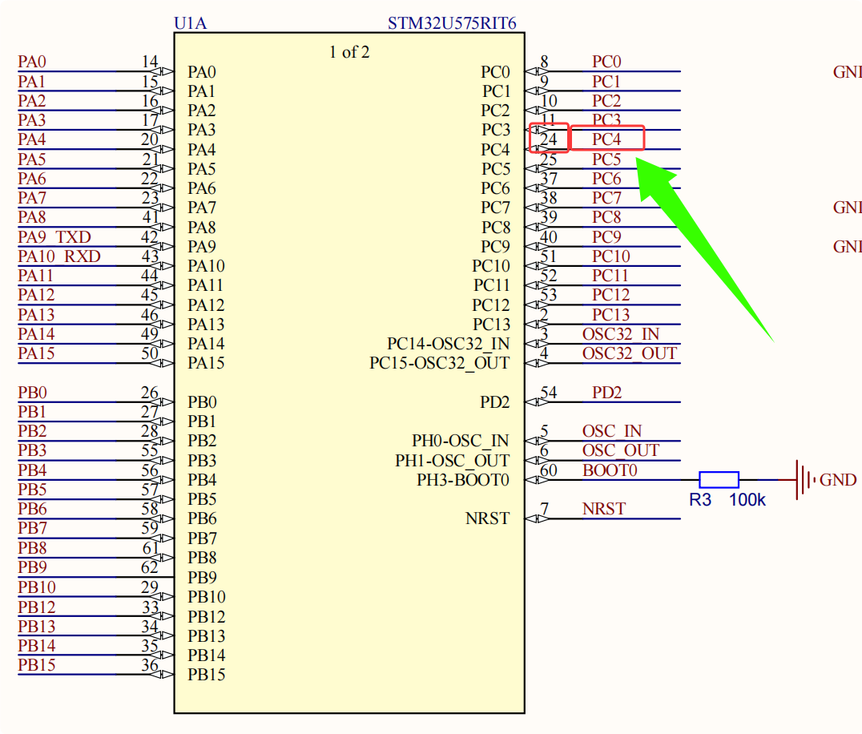
Task: Click the OSC_OUT net label
Action: coord(621,450)
